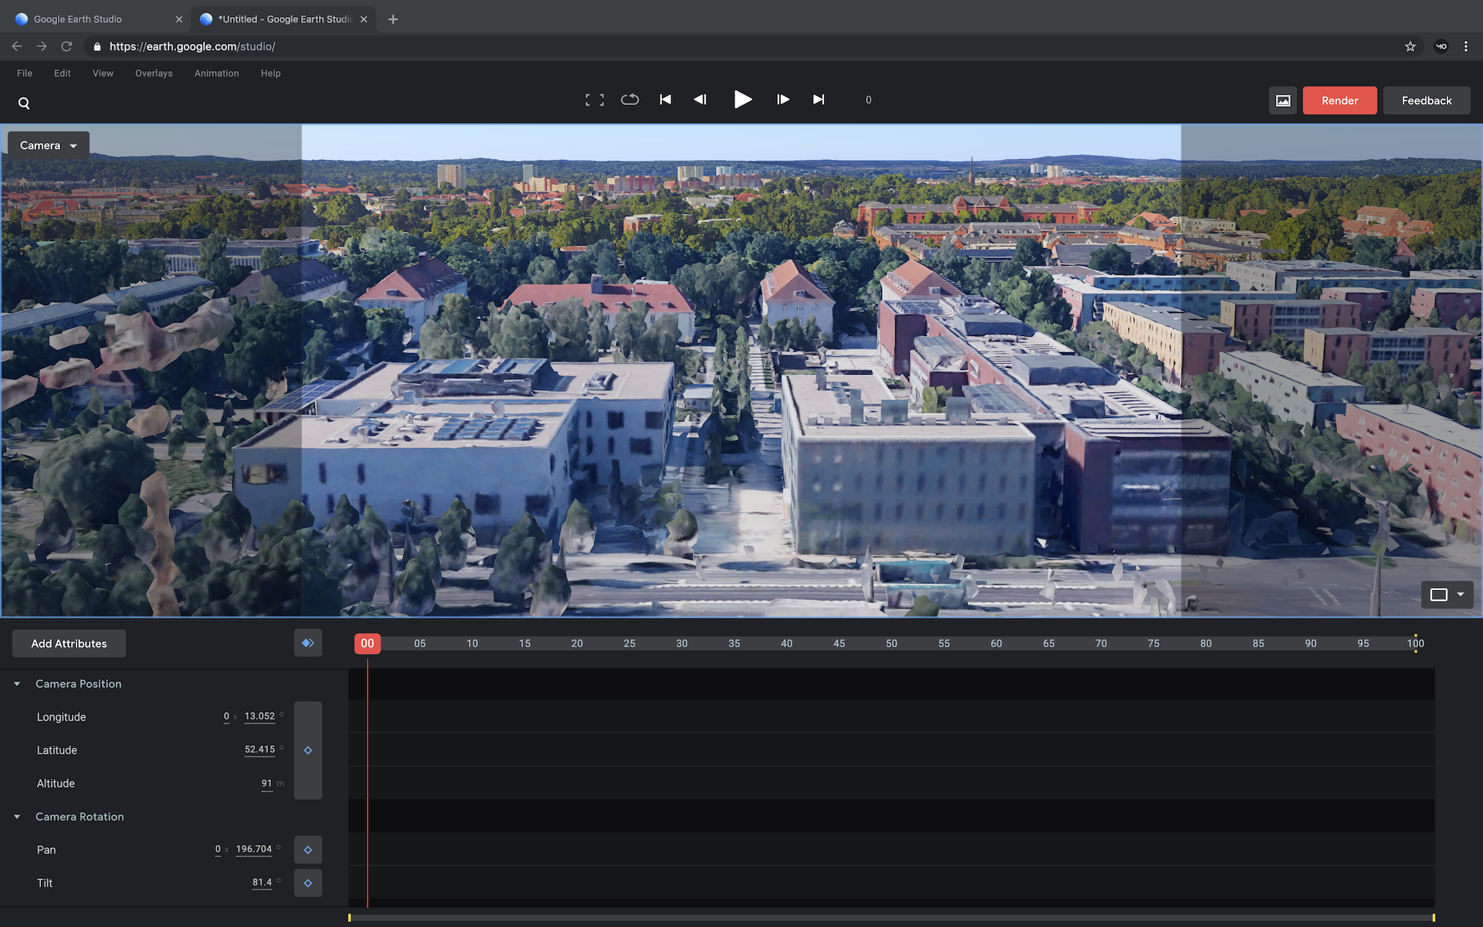
Task: Click the Longitude value 13.052
Action: click(x=260, y=716)
